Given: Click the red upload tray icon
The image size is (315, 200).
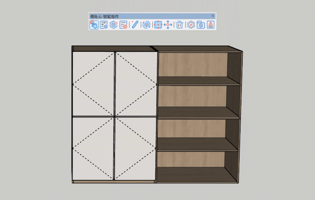Looking at the screenshot, I should tap(210, 25).
